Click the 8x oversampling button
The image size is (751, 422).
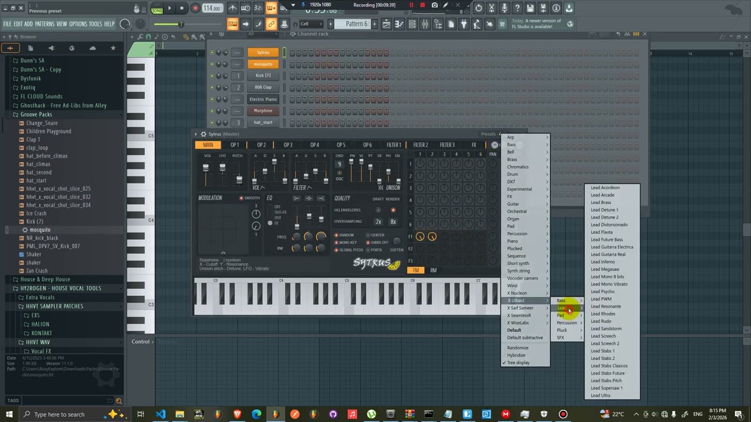click(393, 222)
